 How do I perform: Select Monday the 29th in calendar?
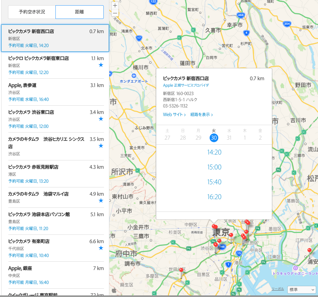[x=198, y=138]
